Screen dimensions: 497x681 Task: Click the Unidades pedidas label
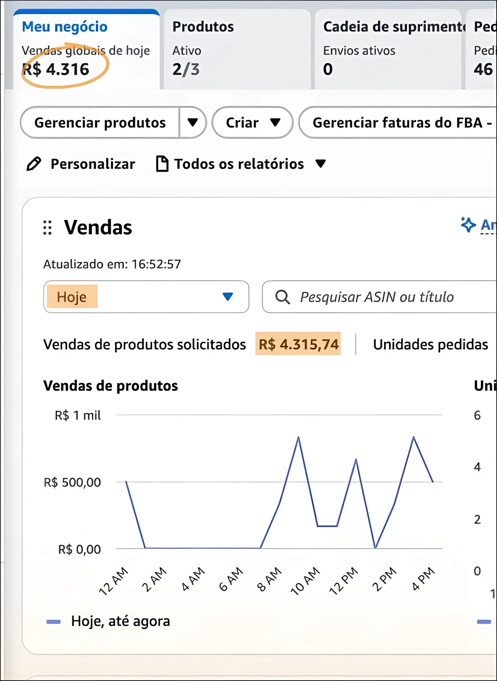pos(431,344)
